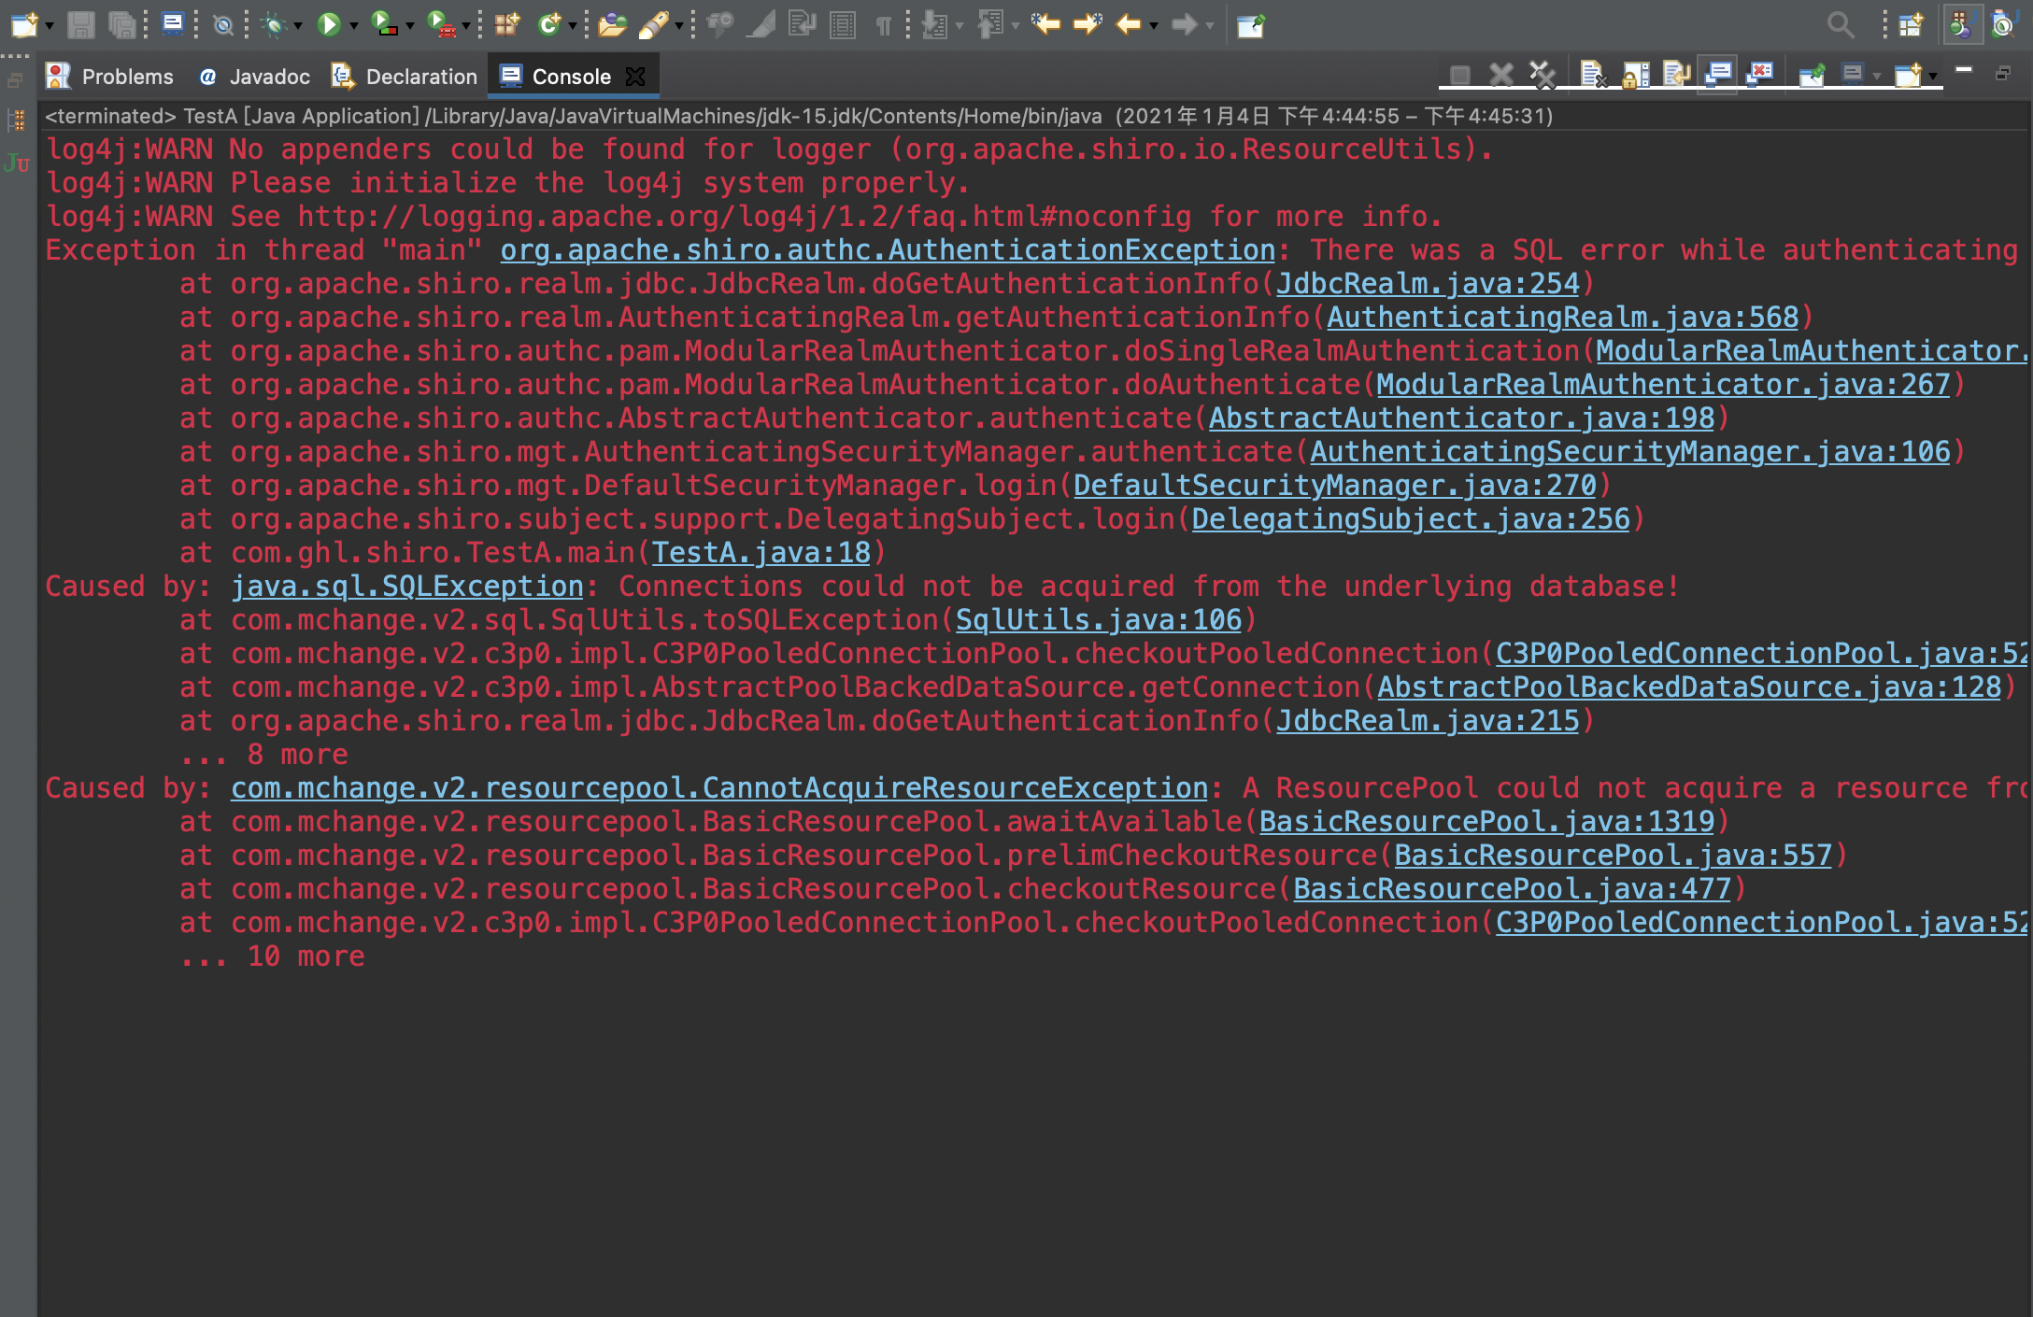Click the Terminate square console button
Viewport: 2033px width, 1317px height.
click(x=1459, y=75)
